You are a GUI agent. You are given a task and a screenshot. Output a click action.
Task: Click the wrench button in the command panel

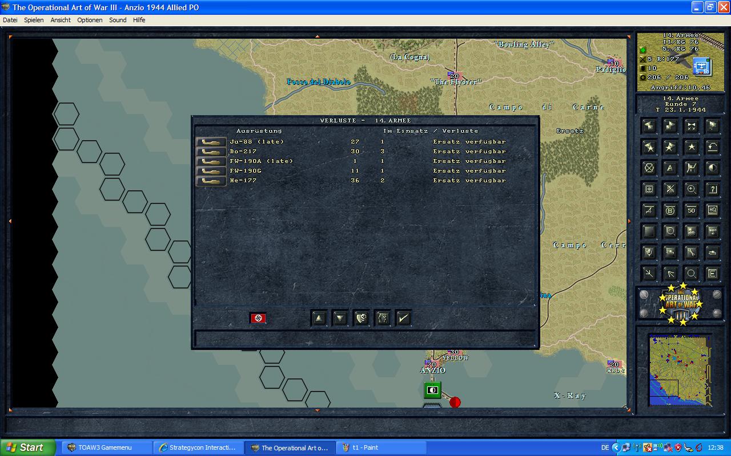(x=692, y=253)
